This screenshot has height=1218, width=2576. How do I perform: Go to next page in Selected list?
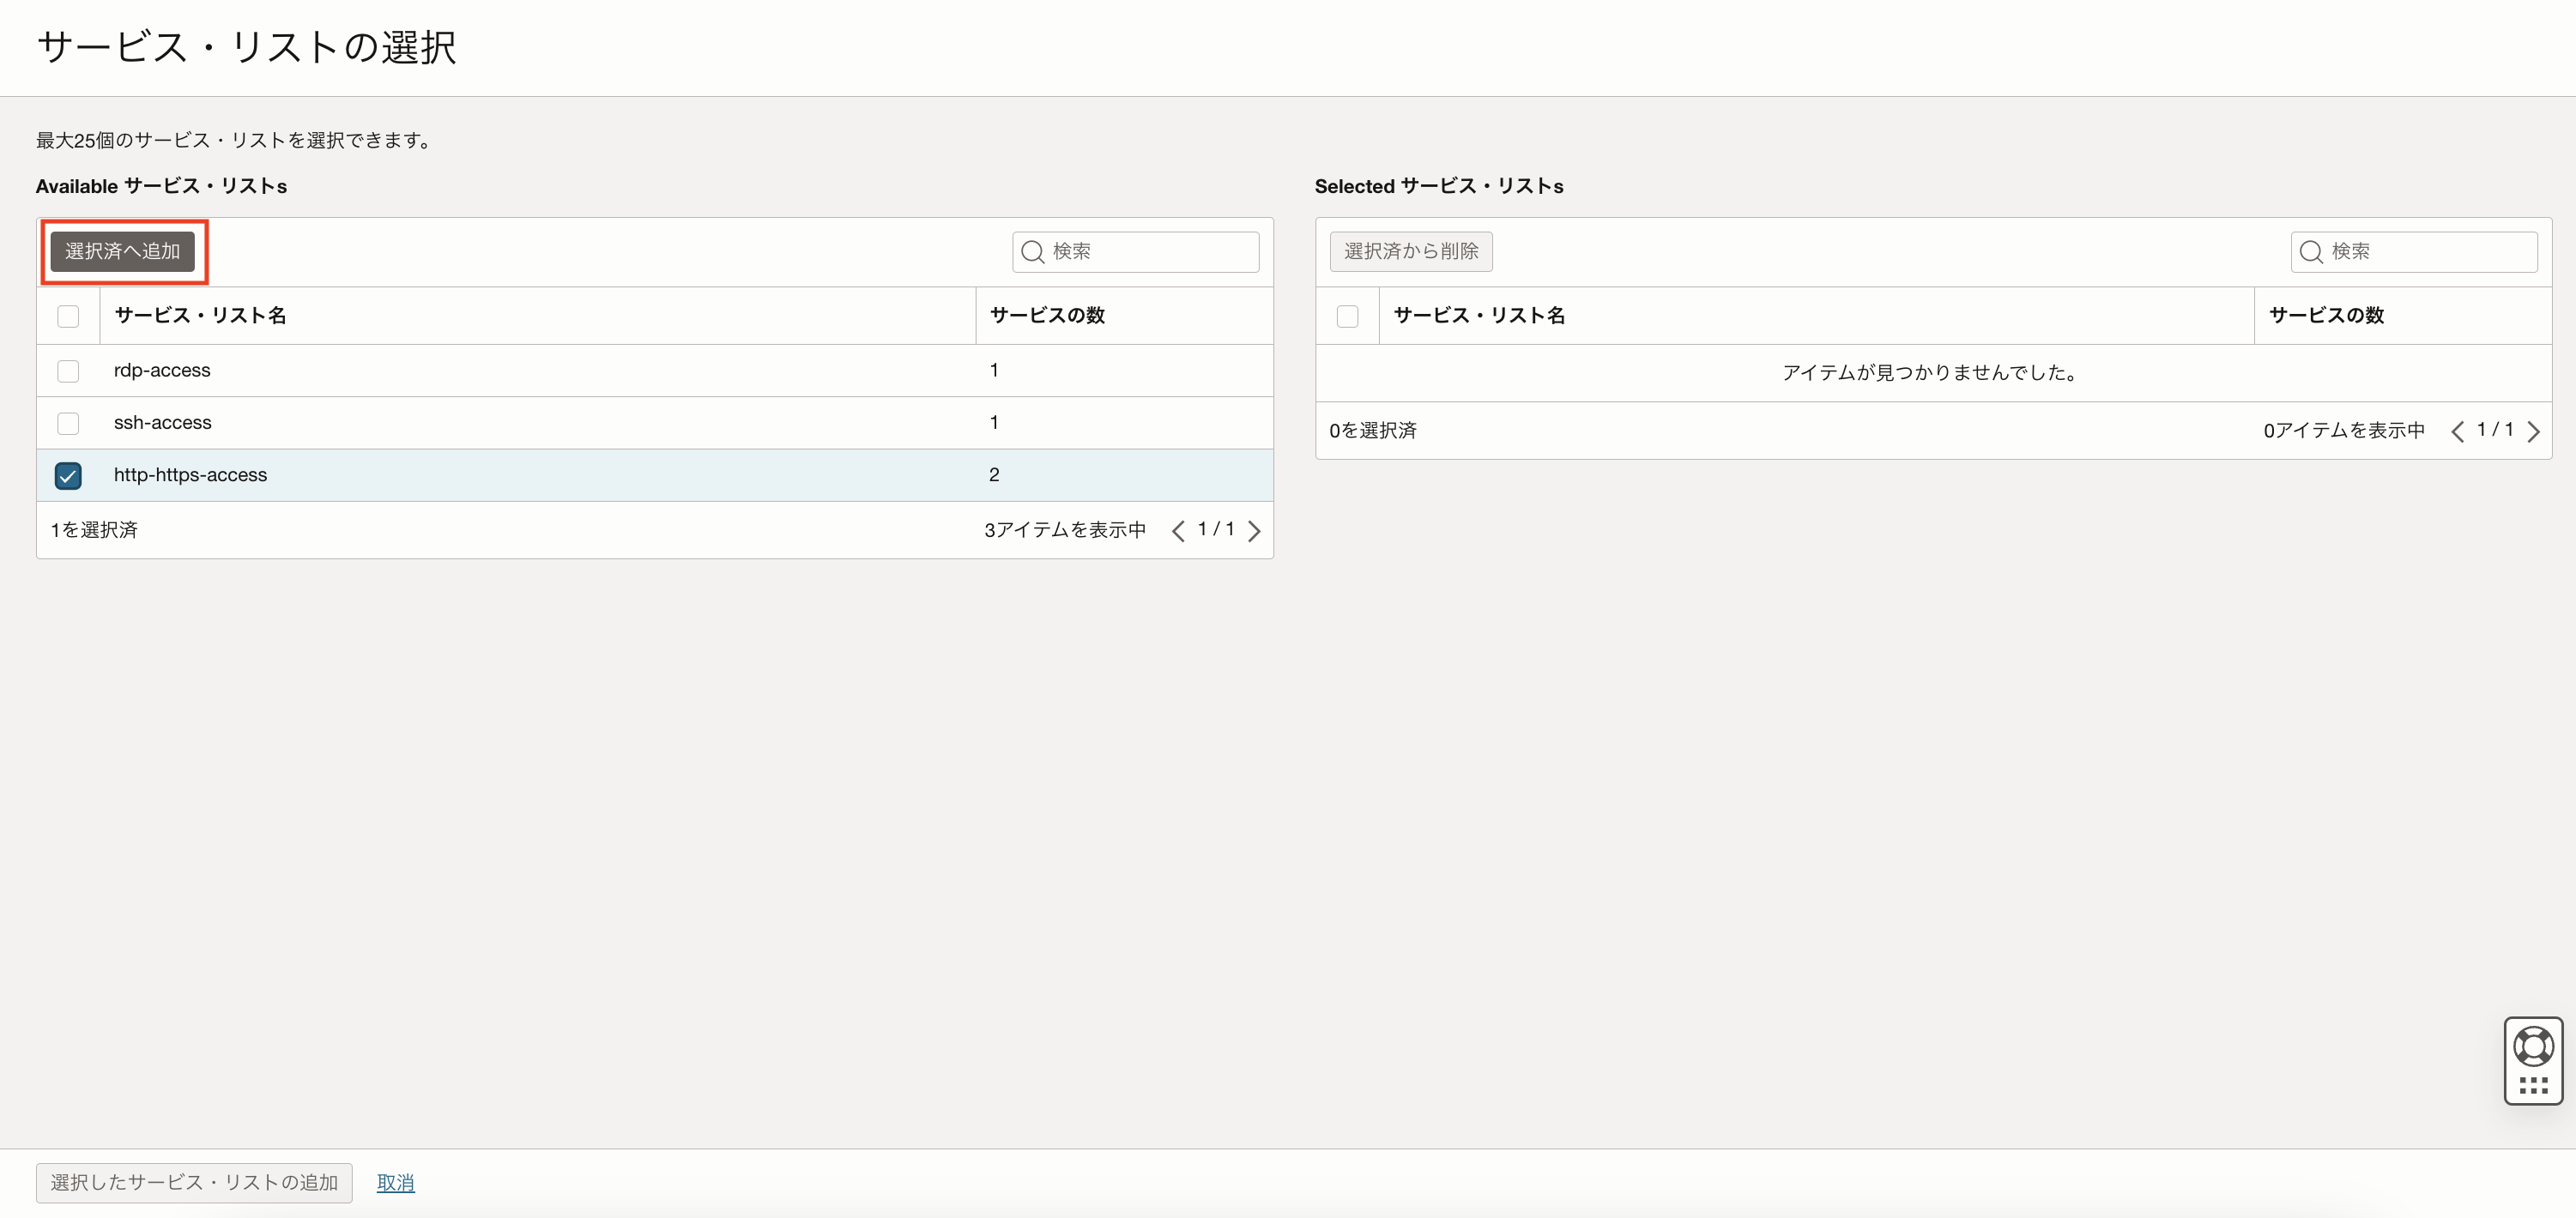[x=2533, y=431]
